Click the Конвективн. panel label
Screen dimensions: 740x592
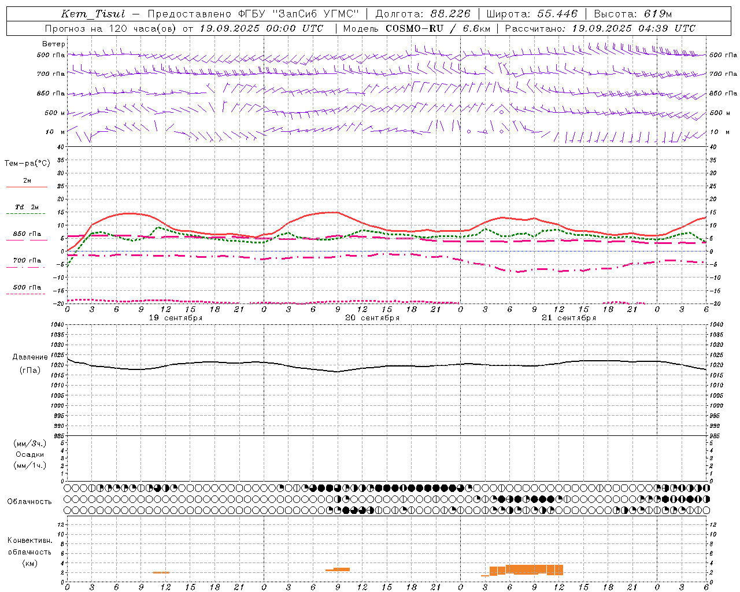30,541
